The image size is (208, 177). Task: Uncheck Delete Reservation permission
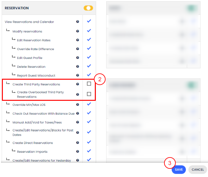click(89, 66)
